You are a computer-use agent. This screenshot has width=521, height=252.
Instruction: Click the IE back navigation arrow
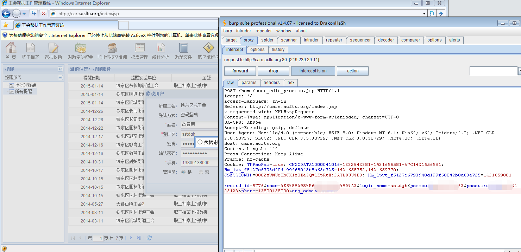6,13
